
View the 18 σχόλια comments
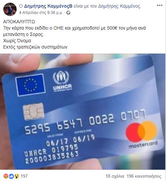(x=115, y=176)
